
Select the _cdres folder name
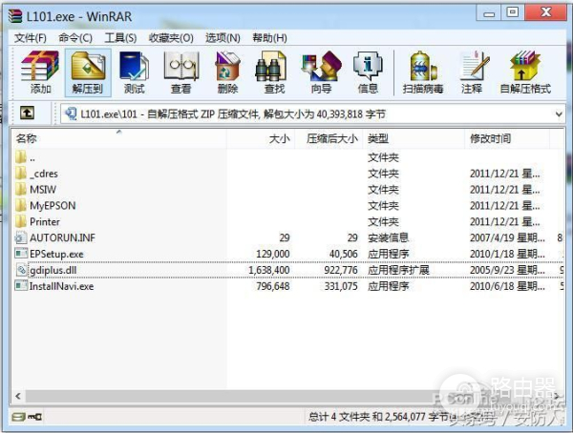(44, 174)
